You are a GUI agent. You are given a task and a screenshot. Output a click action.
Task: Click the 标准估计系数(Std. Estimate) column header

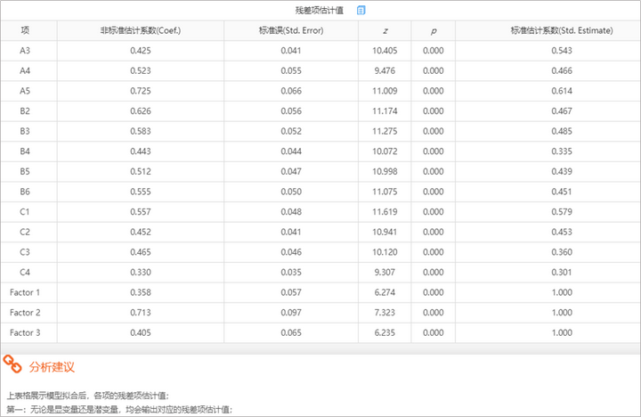(562, 30)
